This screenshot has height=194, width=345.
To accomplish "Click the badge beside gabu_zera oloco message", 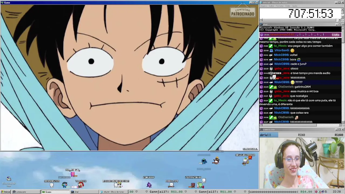I will (x=271, y=69).
